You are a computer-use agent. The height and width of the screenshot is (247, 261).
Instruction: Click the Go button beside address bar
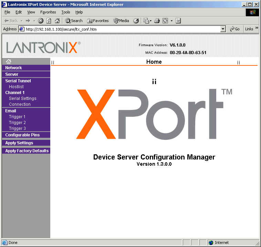tap(235, 29)
